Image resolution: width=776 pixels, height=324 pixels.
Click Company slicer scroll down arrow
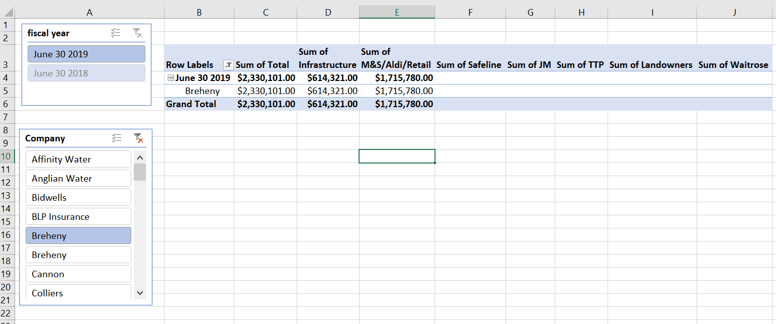[140, 293]
